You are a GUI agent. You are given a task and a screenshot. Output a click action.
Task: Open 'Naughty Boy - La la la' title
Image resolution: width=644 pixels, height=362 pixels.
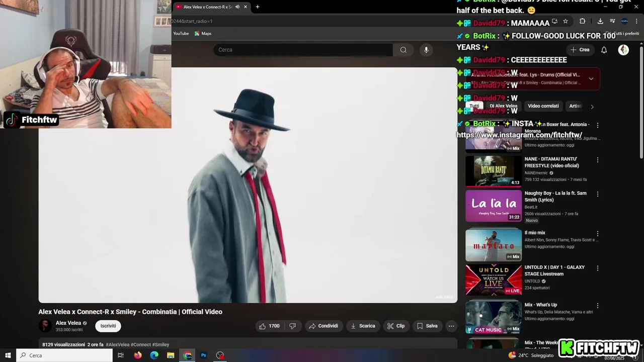[x=555, y=197]
